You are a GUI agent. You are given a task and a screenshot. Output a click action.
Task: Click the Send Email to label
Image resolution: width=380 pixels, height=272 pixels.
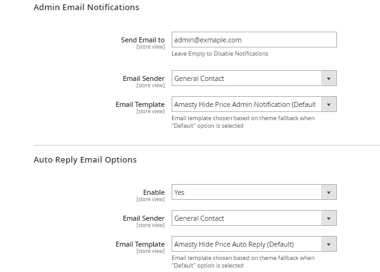tap(142, 40)
